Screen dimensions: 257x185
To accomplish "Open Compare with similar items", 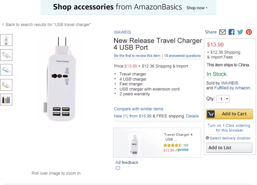I will pyautogui.click(x=139, y=109).
